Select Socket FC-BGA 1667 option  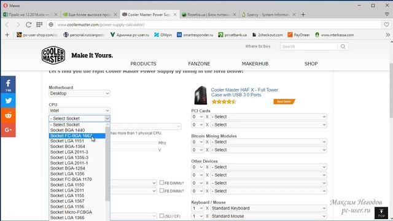[77, 136]
